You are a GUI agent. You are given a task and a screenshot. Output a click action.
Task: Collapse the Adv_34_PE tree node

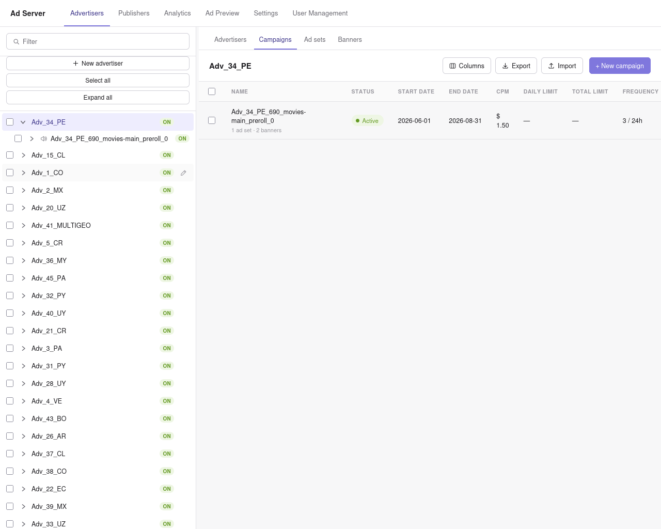(23, 122)
